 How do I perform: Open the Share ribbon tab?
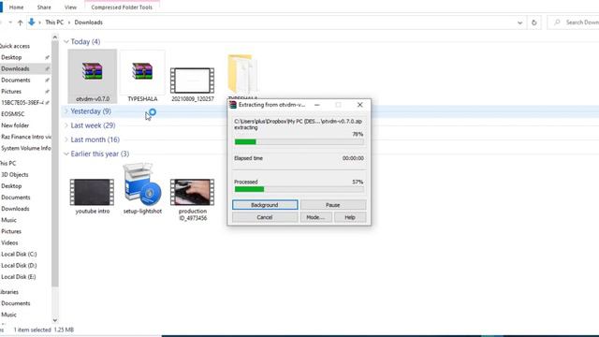click(44, 7)
